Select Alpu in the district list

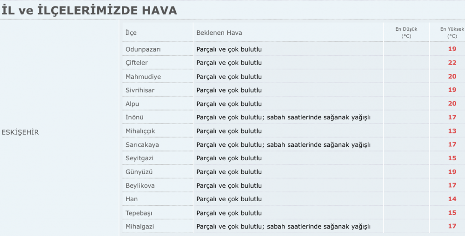(x=132, y=104)
